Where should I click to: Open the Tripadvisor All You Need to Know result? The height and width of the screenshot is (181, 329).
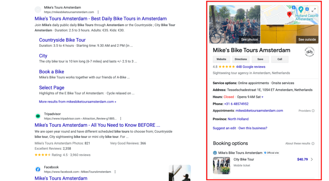point(97,125)
